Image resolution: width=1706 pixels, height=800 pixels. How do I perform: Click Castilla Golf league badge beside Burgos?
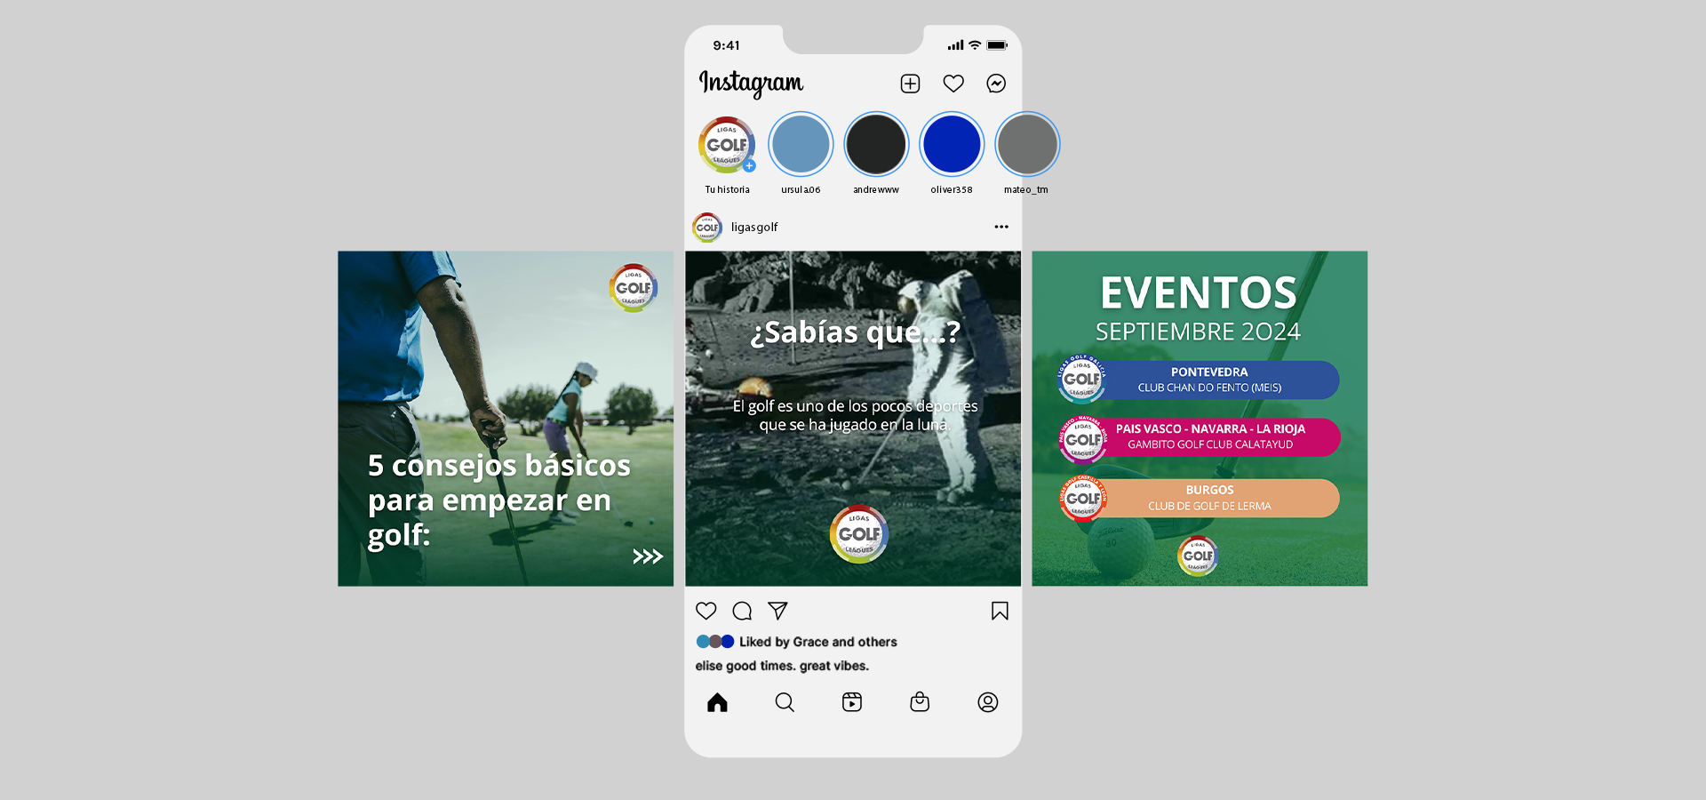tap(1083, 499)
